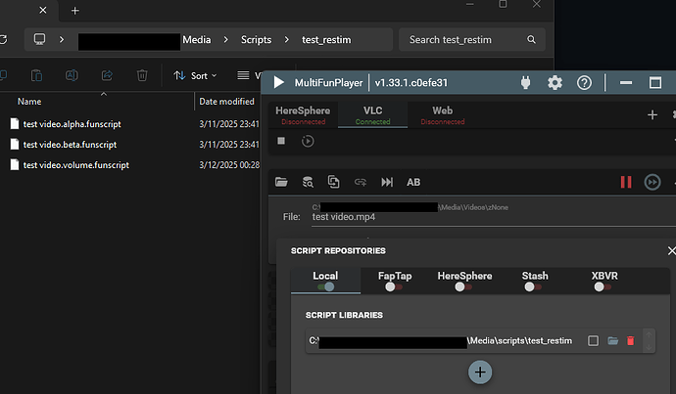This screenshot has height=394, width=676.
Task: Open Sort dropdown in File Explorer
Action: tap(195, 75)
